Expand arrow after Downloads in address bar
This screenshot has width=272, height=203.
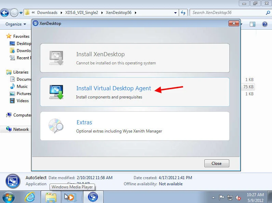[x=62, y=13]
